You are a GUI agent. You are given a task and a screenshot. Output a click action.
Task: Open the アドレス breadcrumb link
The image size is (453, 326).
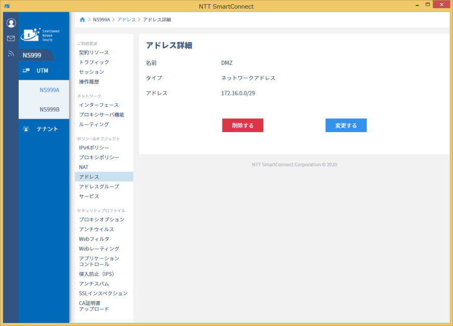point(126,20)
